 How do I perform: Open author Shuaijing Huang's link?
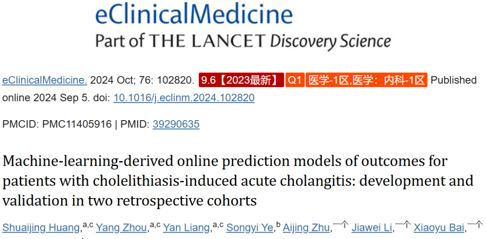[41, 229]
